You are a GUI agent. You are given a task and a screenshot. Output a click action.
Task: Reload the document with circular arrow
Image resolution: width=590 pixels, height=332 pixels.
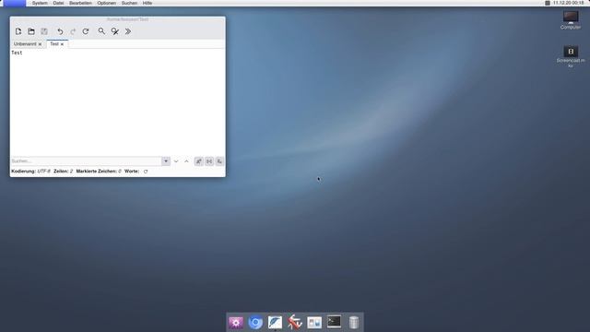pyautogui.click(x=86, y=31)
